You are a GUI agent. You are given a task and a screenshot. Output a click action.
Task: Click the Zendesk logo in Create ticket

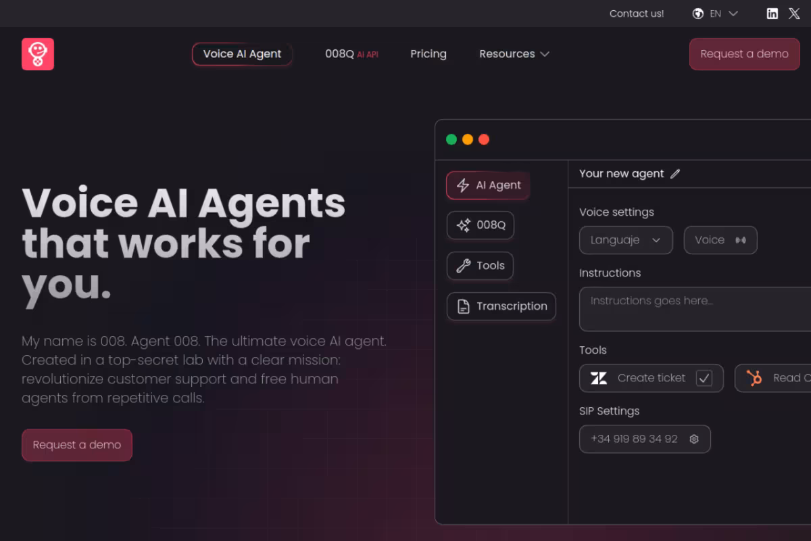[x=599, y=378]
